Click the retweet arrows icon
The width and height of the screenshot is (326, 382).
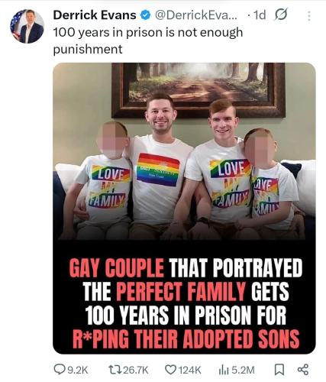pyautogui.click(x=115, y=370)
